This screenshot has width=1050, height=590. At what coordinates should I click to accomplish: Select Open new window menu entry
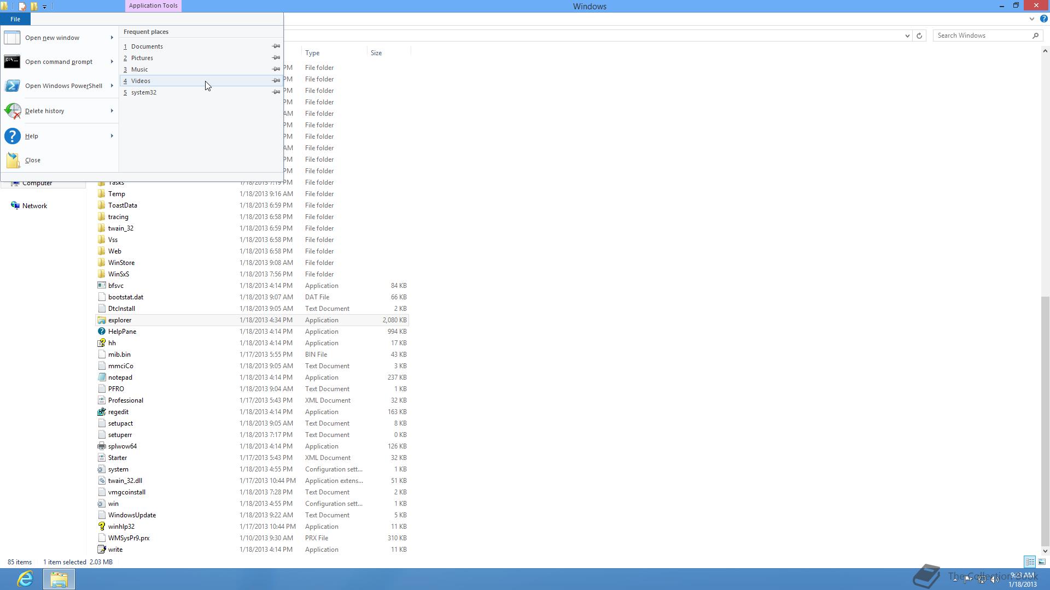[x=60, y=38]
